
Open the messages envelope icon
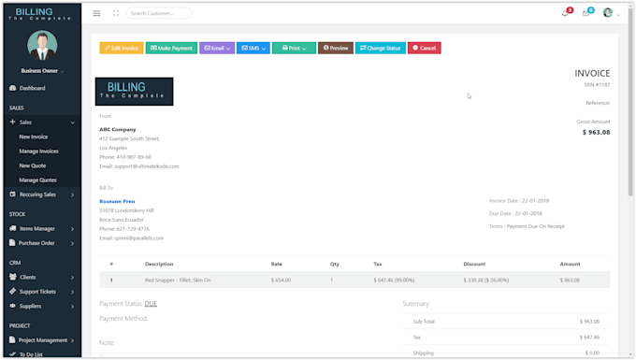(585, 13)
